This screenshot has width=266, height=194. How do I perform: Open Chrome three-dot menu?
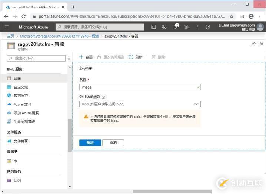[260, 16]
